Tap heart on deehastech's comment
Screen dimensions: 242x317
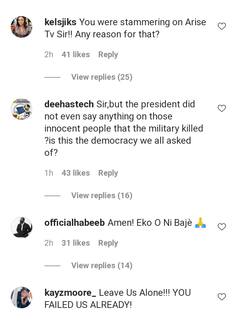(222, 108)
